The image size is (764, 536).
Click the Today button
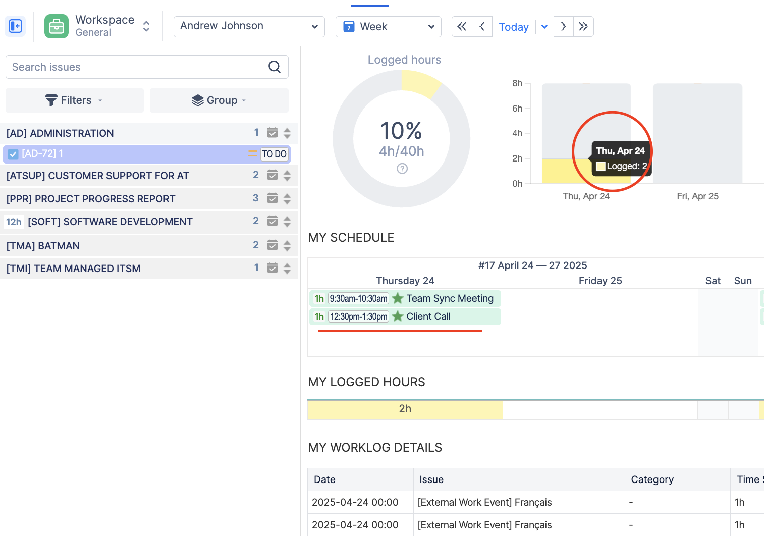click(513, 27)
